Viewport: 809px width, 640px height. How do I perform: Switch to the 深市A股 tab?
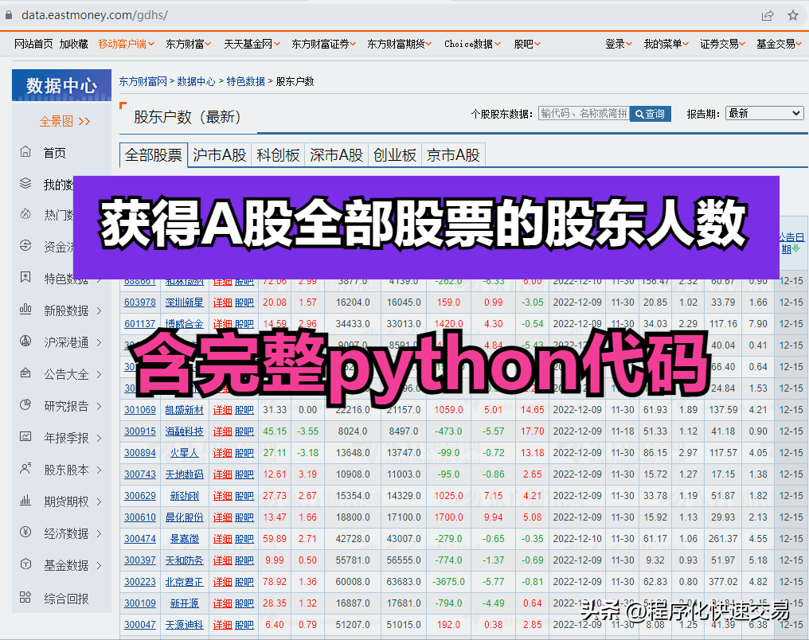point(336,155)
